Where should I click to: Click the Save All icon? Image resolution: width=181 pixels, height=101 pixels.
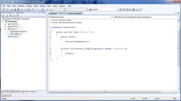point(18,10)
